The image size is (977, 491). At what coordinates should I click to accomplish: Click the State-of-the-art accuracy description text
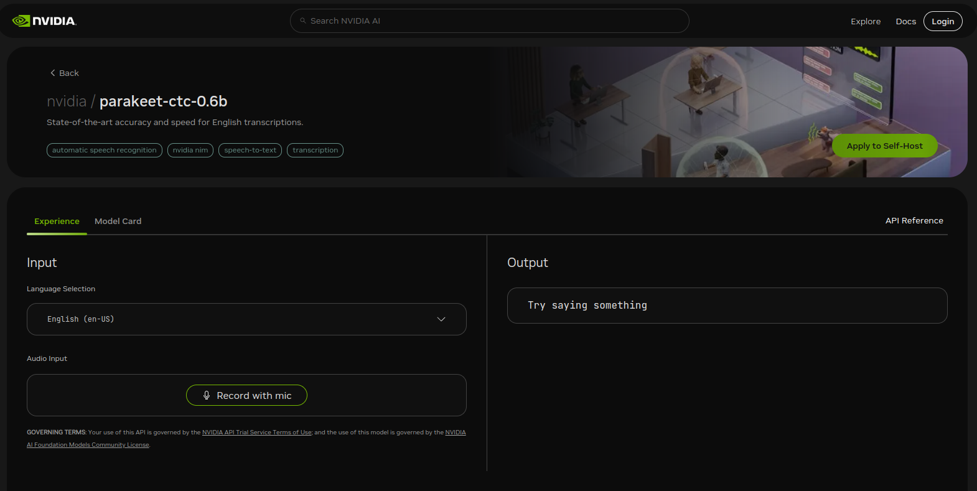click(x=175, y=122)
